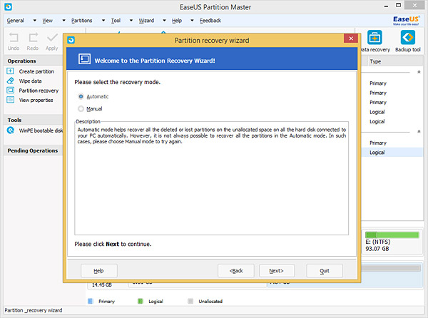Click the Description text box
The width and height of the screenshot is (428, 318).
point(212,178)
